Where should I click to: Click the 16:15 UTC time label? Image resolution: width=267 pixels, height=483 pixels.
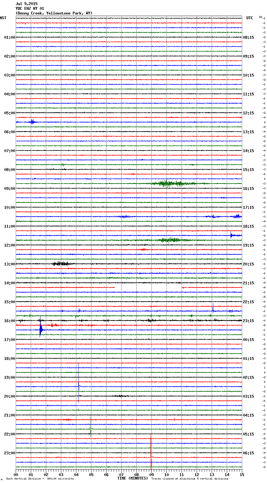248,189
